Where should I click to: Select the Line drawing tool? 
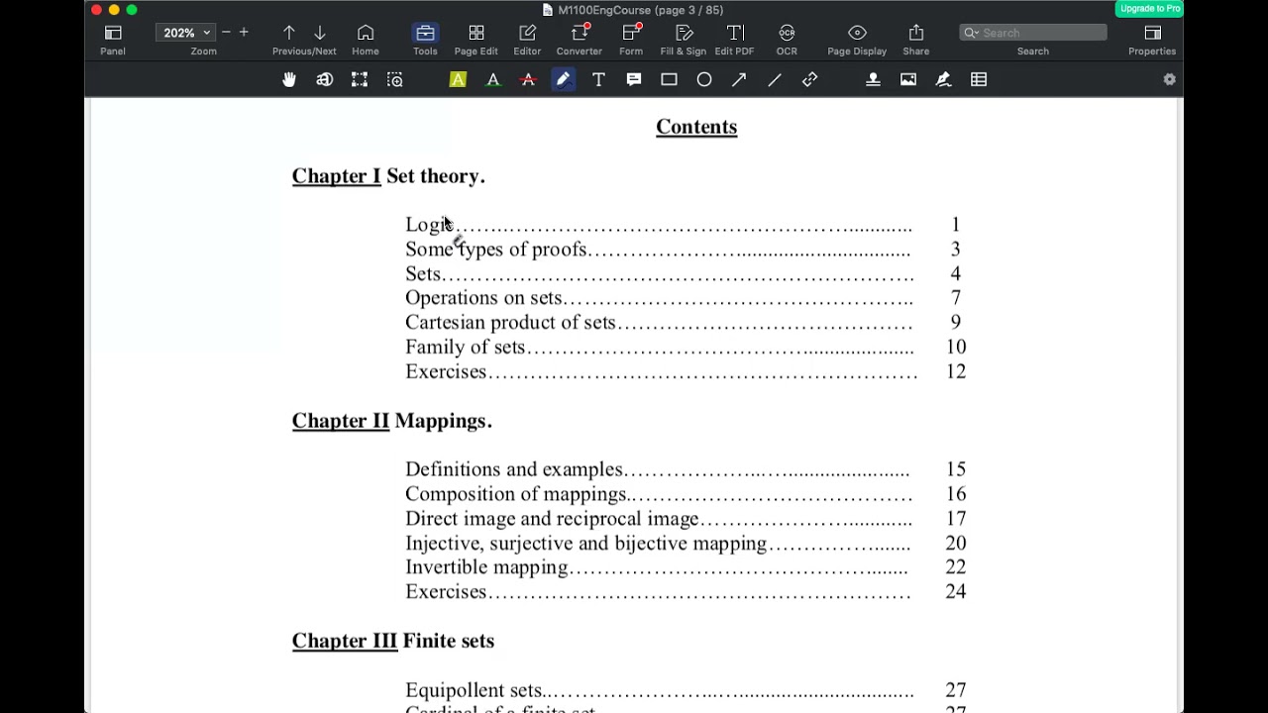[775, 79]
